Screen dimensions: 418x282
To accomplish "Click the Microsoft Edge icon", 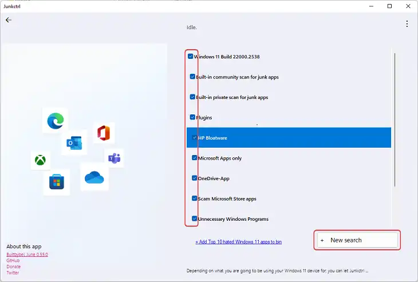I will [x=56, y=121].
